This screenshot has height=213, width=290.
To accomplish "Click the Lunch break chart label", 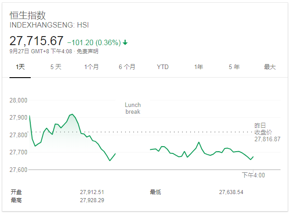I will (x=133, y=108).
